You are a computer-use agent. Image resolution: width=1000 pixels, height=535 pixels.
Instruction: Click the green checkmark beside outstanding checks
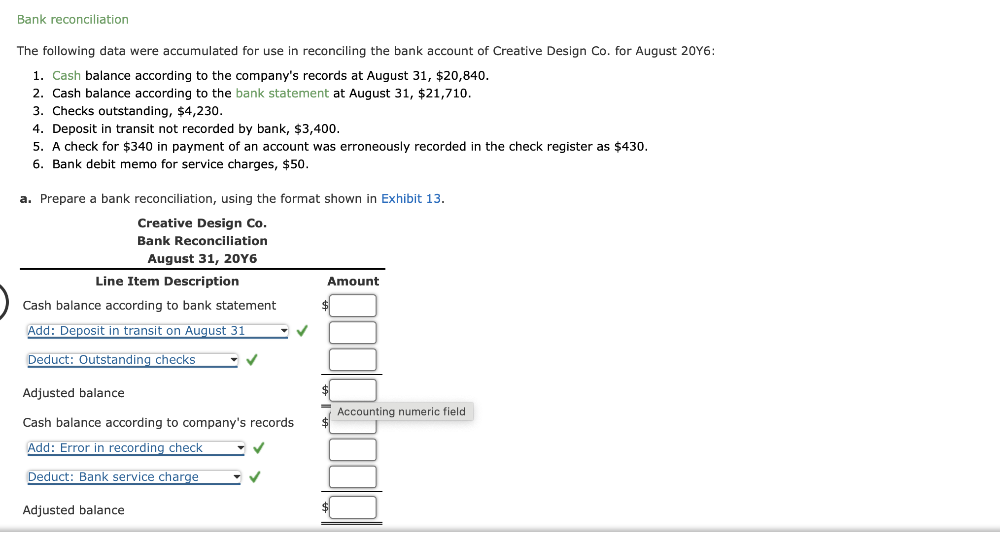tap(252, 360)
